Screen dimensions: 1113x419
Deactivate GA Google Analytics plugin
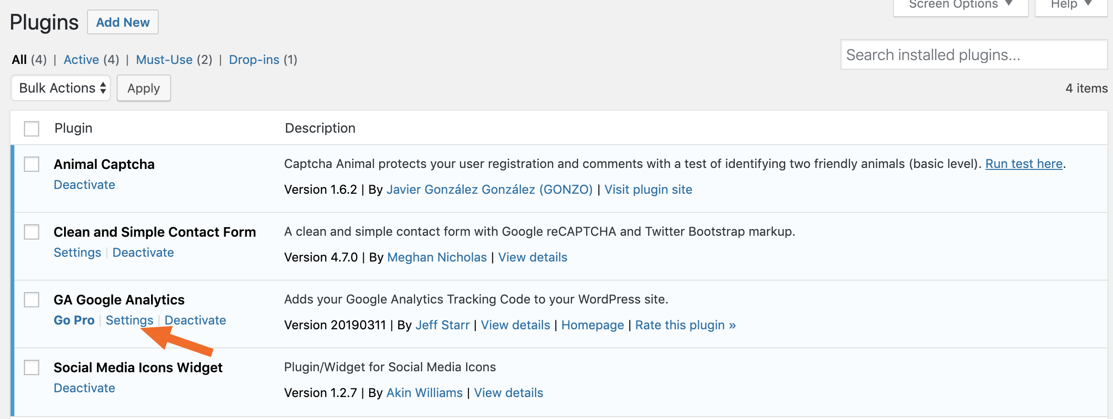point(195,320)
